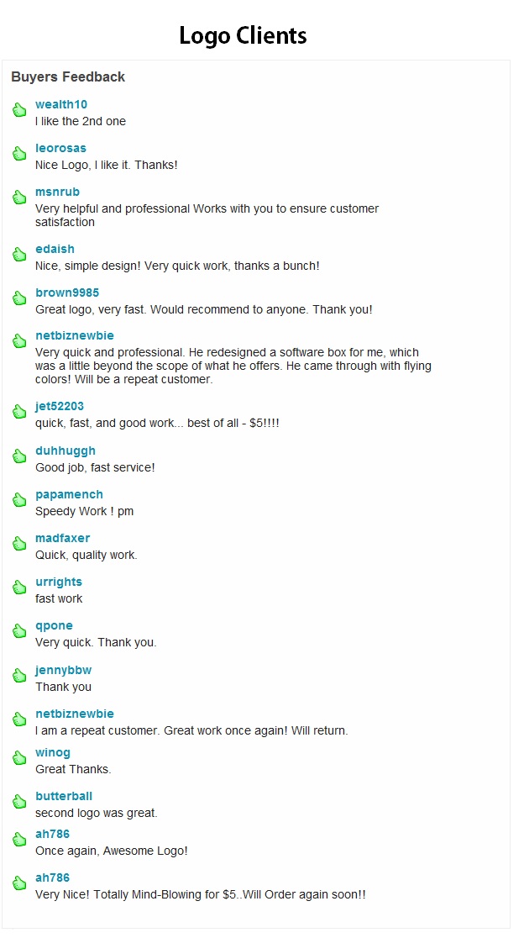This screenshot has width=524, height=938.
Task: Click the username above 'Once again, Awesome Logo!'
Action: click(53, 834)
